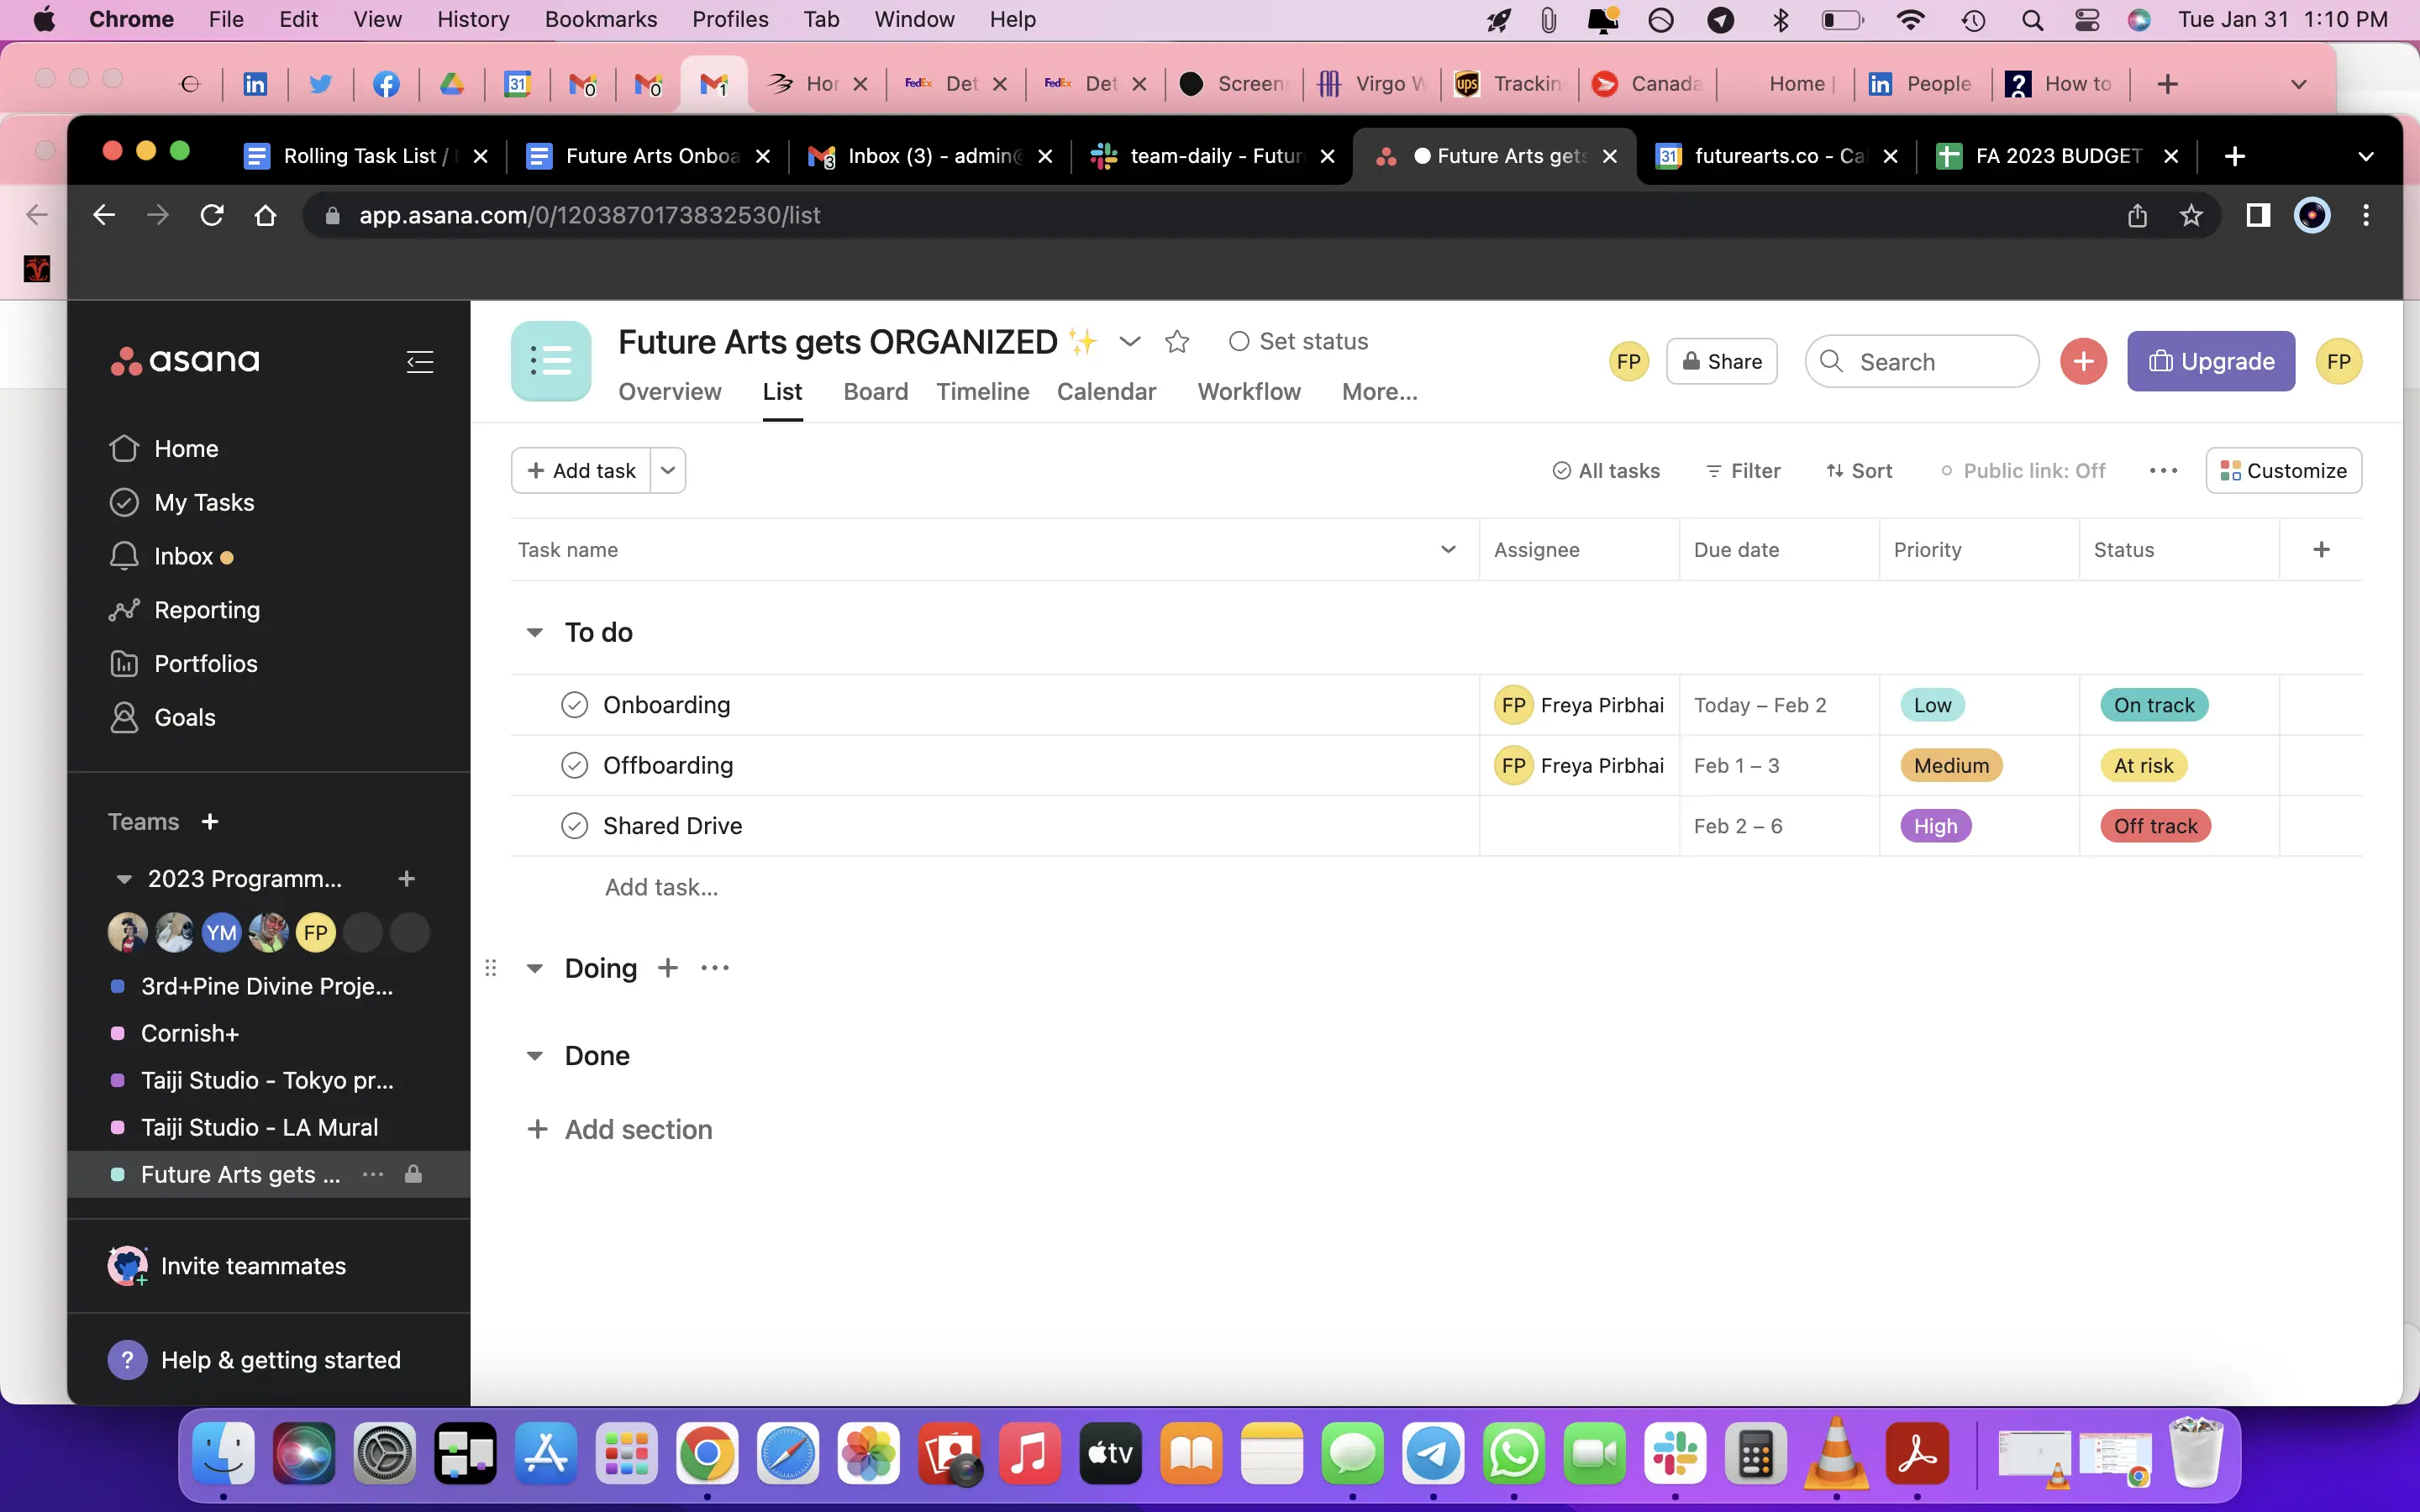Click Filter in toolbar

pyautogui.click(x=1743, y=470)
